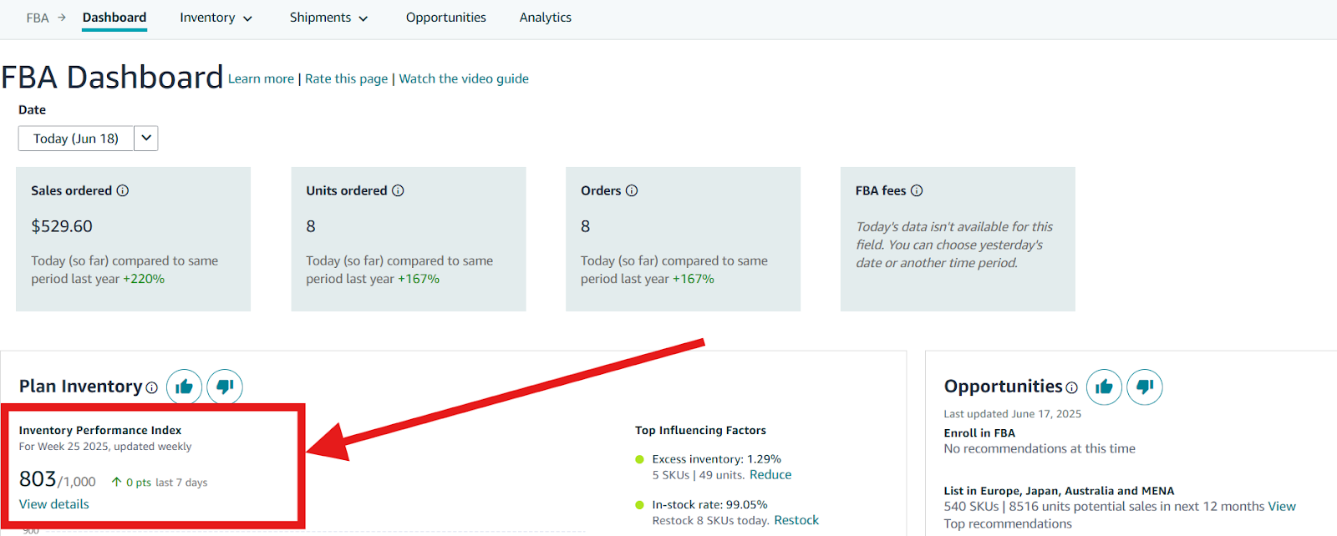
Task: Click the 0 pts last 7 days indicator
Action: point(160,483)
